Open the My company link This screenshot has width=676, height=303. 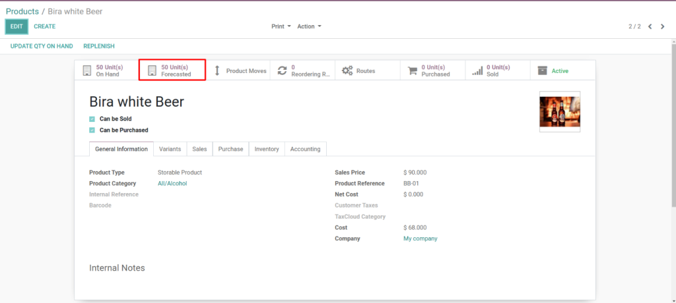(421, 238)
